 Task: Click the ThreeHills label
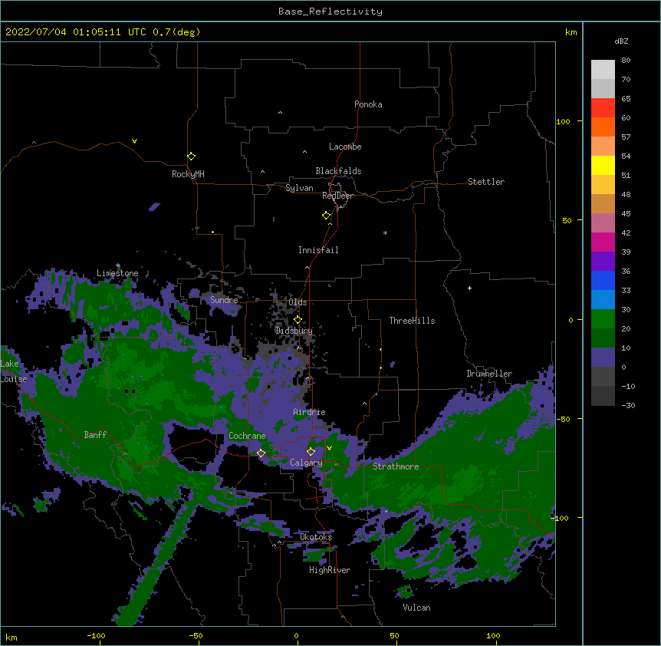(x=412, y=321)
